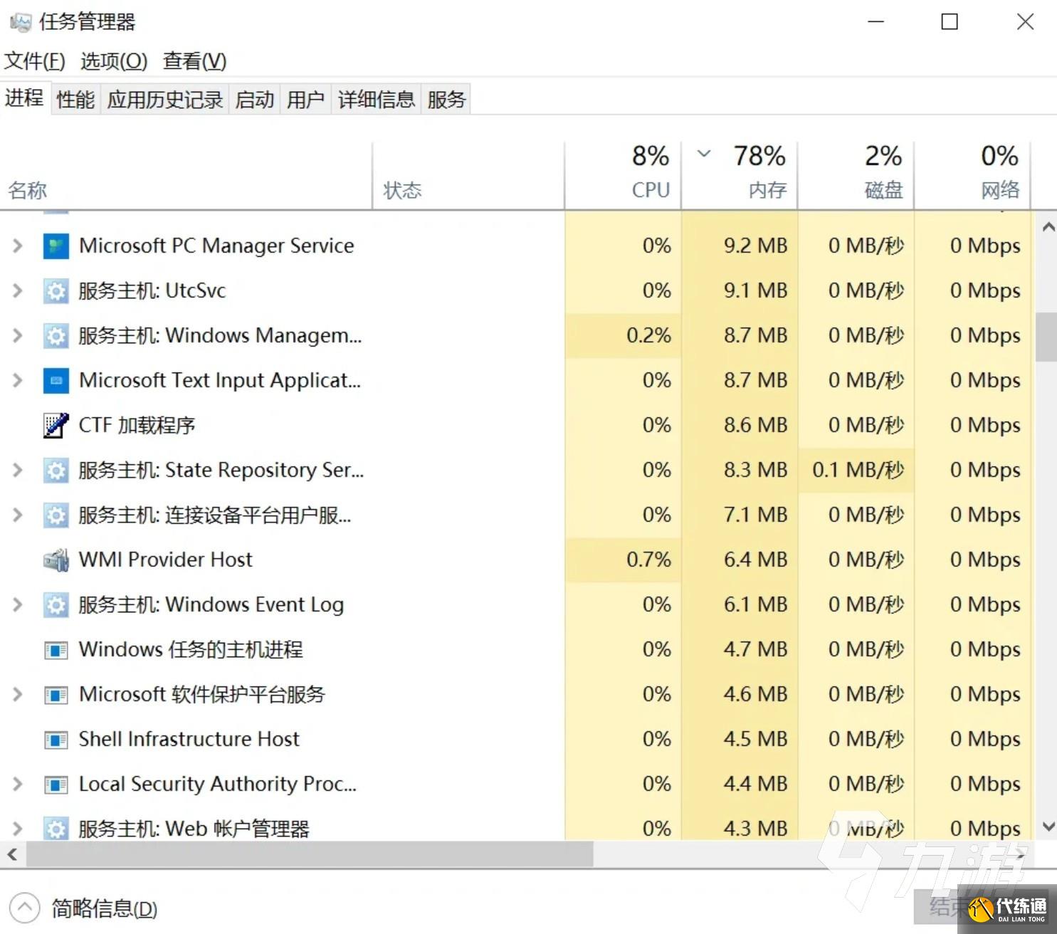1057x934 pixels.
Task: Click the Local Security Authority Process icon
Action: pyautogui.click(x=56, y=785)
